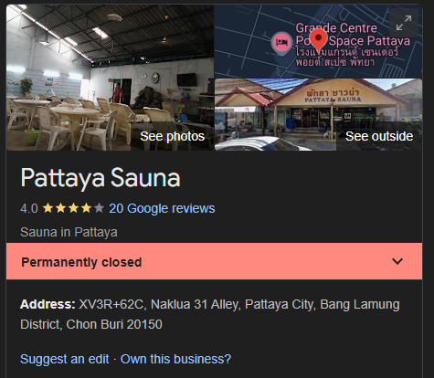Click the 4.0 rating number

point(29,209)
